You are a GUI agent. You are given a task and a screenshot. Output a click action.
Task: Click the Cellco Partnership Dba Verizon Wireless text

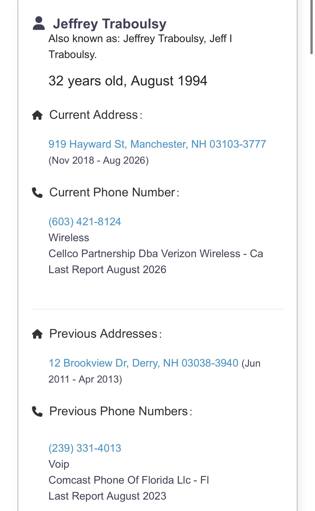pos(156,254)
